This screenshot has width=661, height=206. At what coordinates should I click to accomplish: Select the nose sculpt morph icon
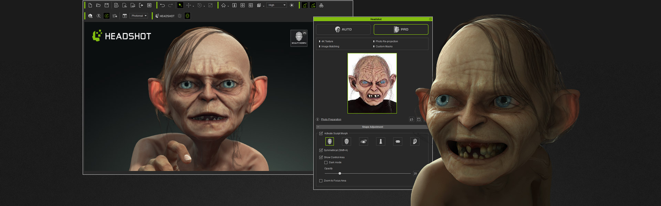(x=380, y=141)
